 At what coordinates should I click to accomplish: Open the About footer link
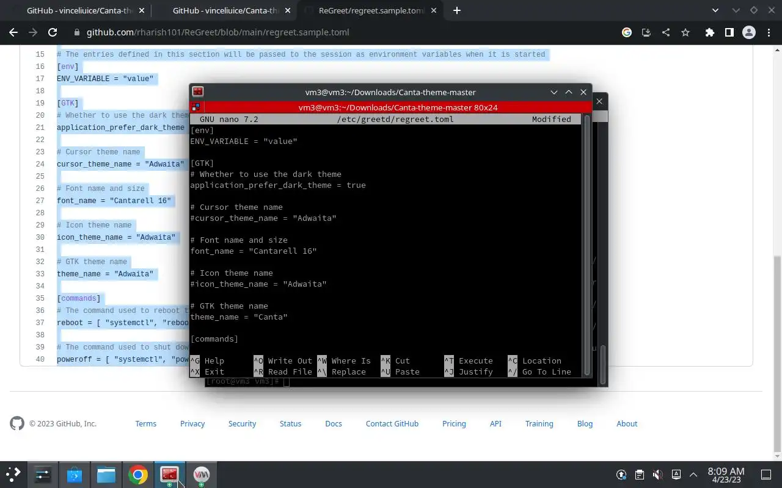pos(627,423)
